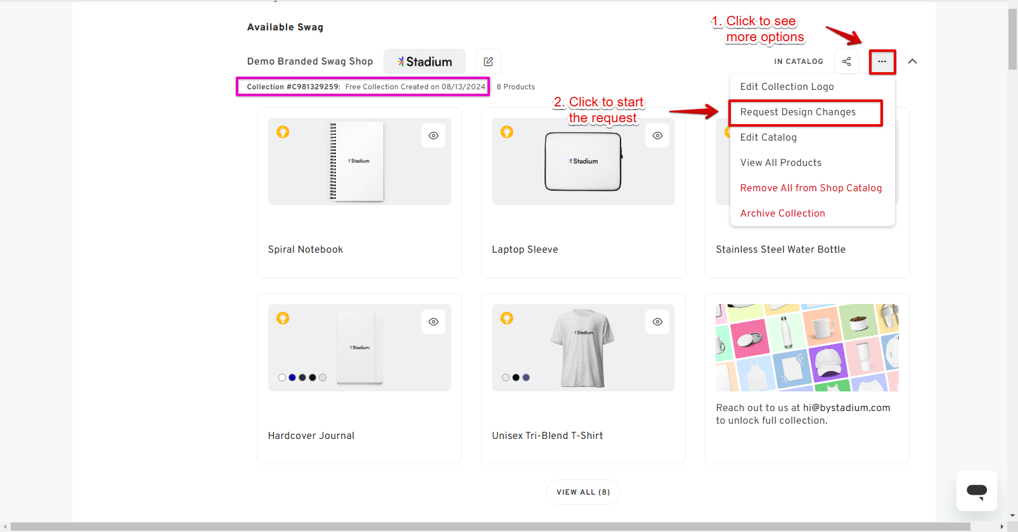Collapse the collection with the chevron arrow

point(912,61)
